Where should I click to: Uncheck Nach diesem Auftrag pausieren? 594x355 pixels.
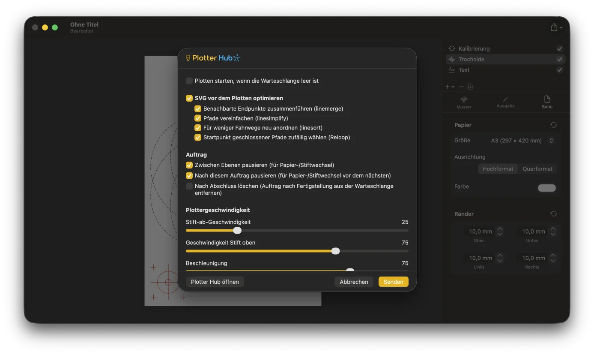click(x=189, y=176)
